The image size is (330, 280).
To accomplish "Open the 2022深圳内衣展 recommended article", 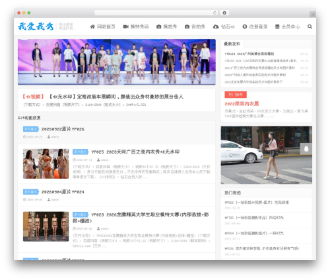I will coord(242,104).
